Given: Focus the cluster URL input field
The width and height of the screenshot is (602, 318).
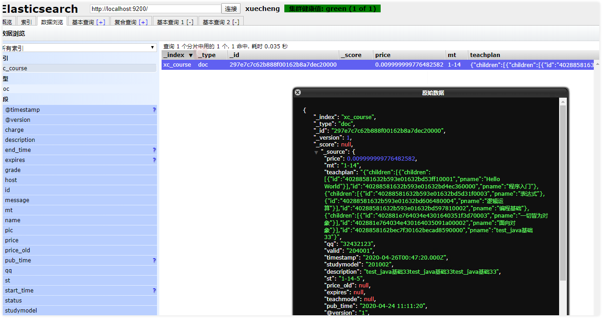Looking at the screenshot, I should pos(155,9).
